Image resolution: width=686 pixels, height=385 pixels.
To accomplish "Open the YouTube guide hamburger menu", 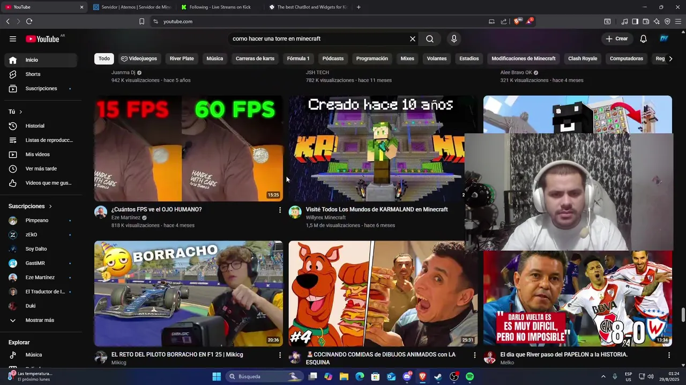I will pyautogui.click(x=13, y=38).
